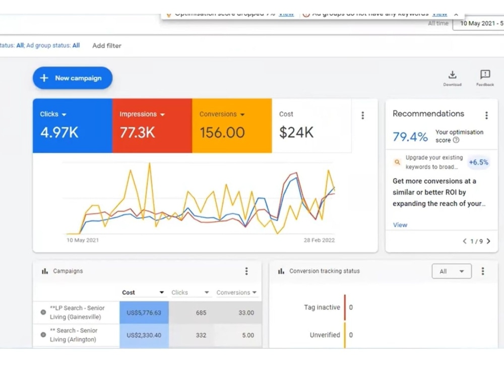
Task: Click the optimisation score help icon
Action: point(456,140)
